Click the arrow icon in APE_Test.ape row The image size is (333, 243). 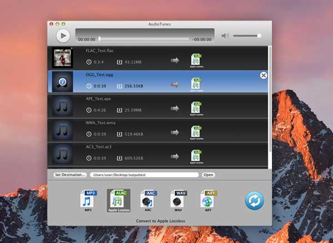175,108
